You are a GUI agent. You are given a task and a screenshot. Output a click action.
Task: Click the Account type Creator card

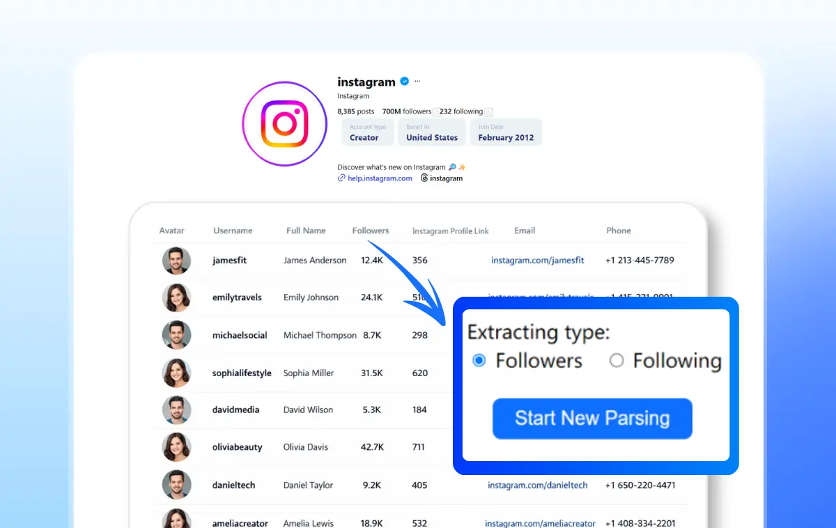point(367,132)
